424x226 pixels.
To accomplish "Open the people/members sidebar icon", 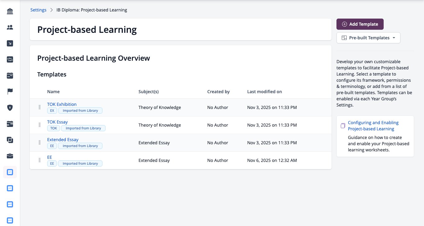I will (10, 27).
